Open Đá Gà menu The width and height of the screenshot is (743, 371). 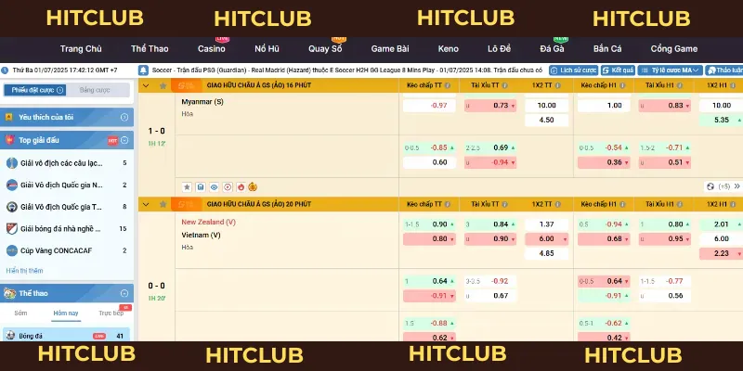(x=552, y=49)
